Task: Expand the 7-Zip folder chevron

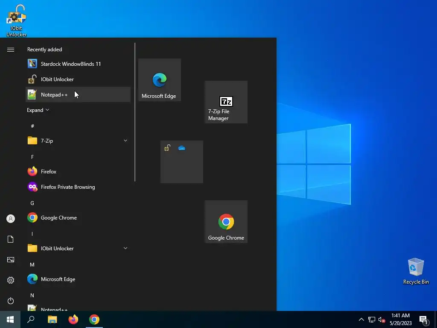Action: [125, 141]
